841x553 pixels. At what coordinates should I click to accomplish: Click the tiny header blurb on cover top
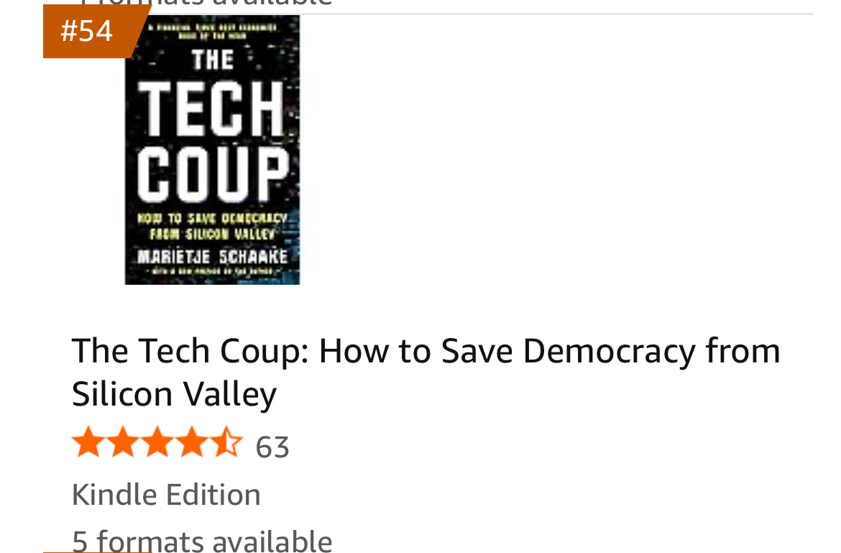pos(212,32)
